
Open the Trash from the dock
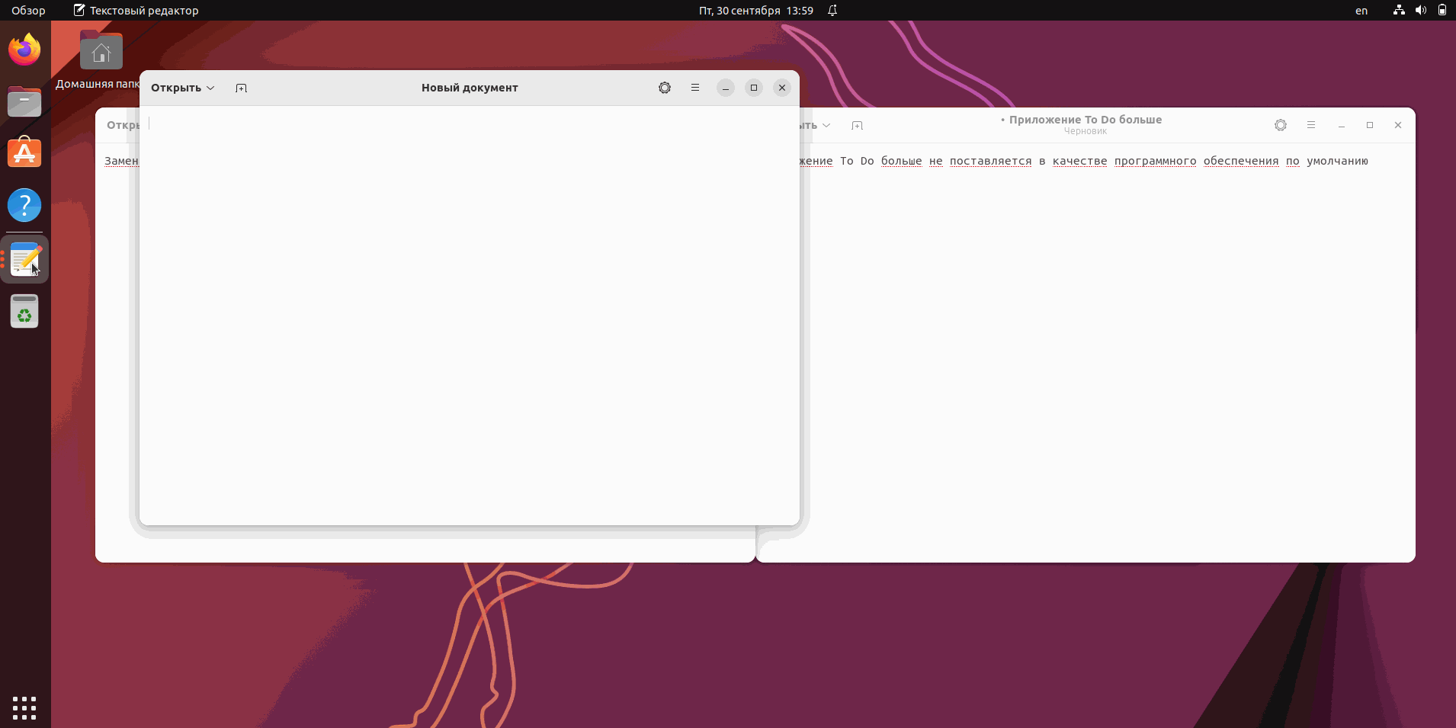[x=24, y=311]
